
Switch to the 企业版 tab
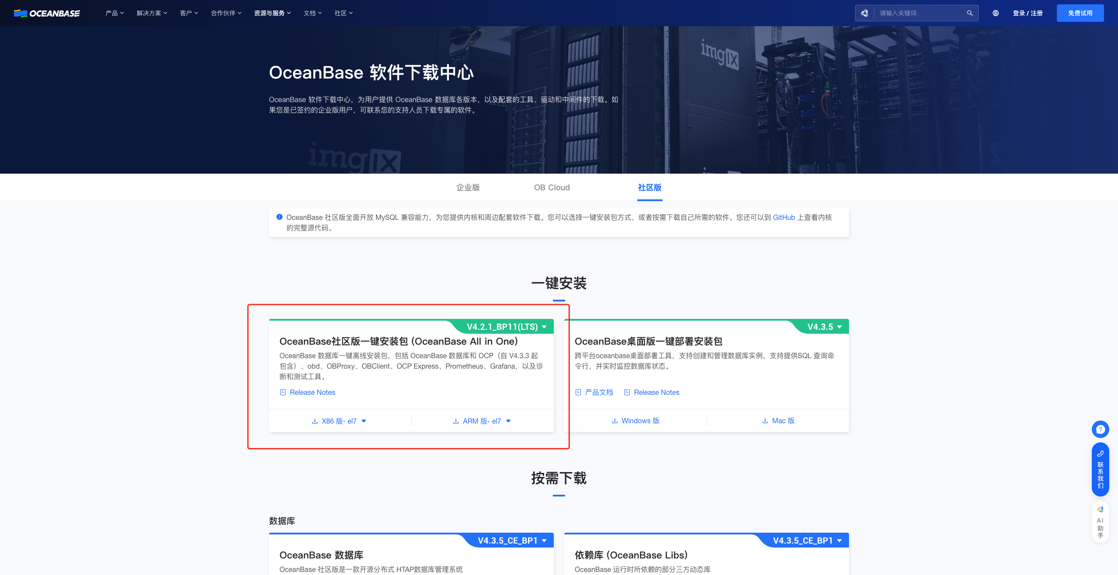(x=468, y=188)
